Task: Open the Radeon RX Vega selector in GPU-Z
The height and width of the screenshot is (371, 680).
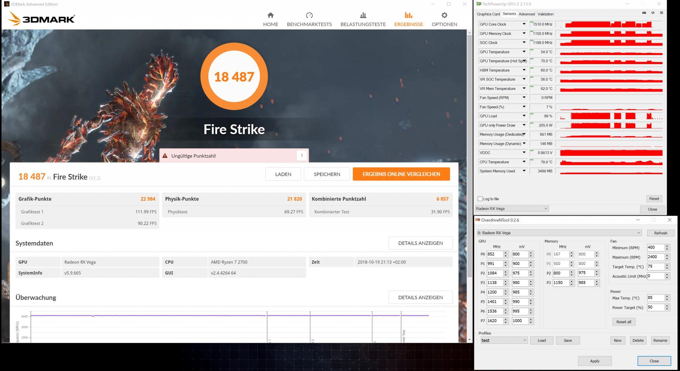Action: point(512,209)
